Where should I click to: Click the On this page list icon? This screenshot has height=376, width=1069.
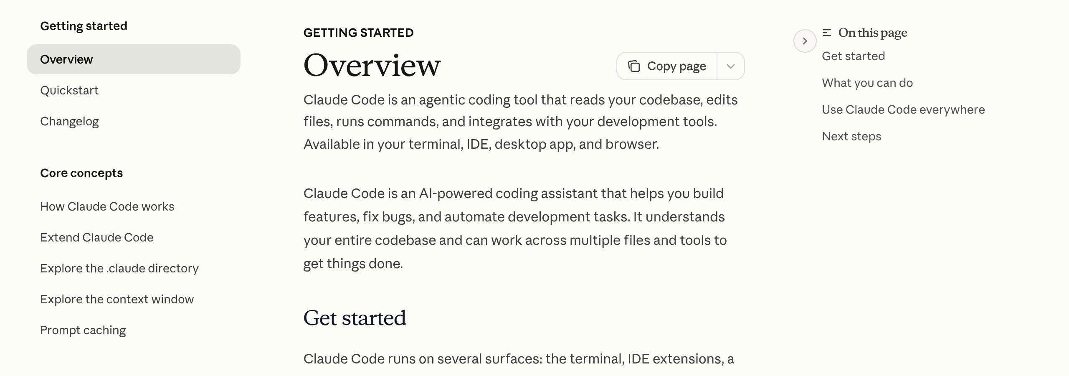coord(826,33)
